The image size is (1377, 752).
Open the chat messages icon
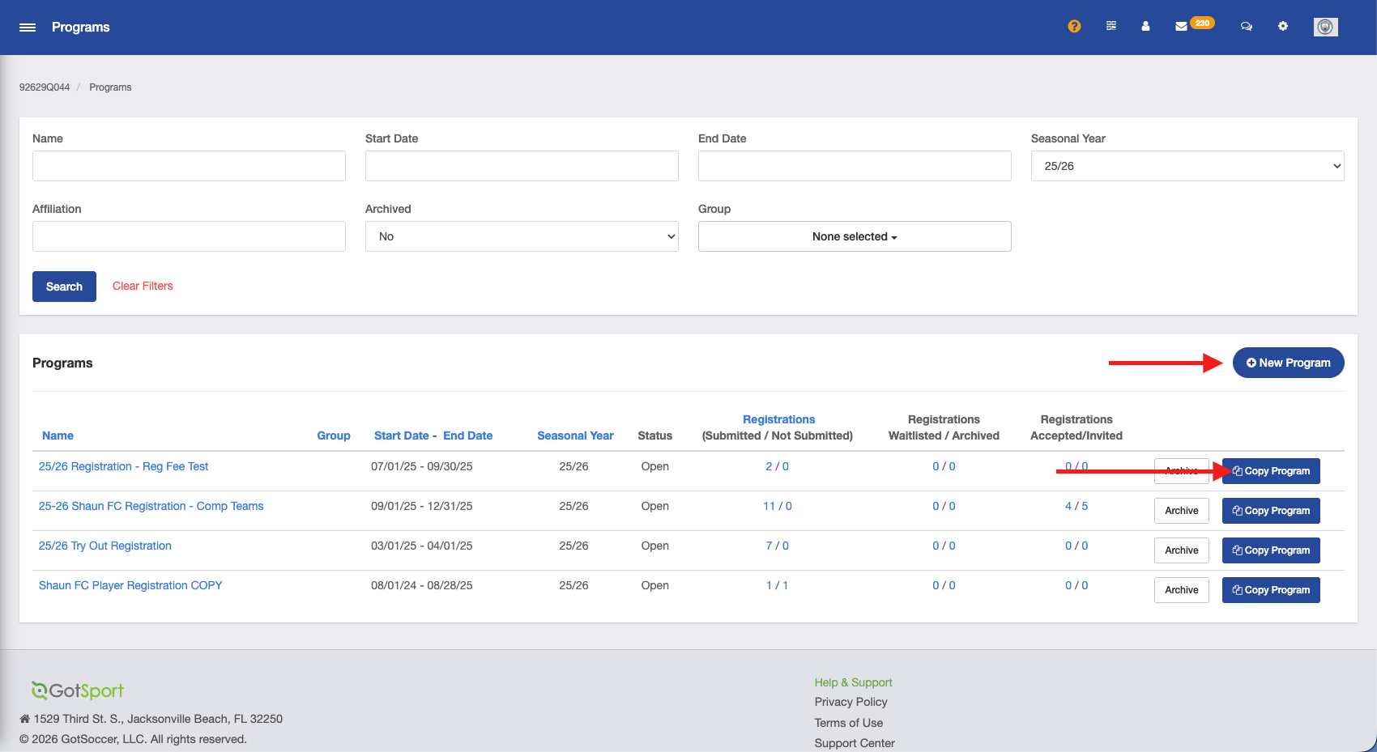tap(1247, 27)
